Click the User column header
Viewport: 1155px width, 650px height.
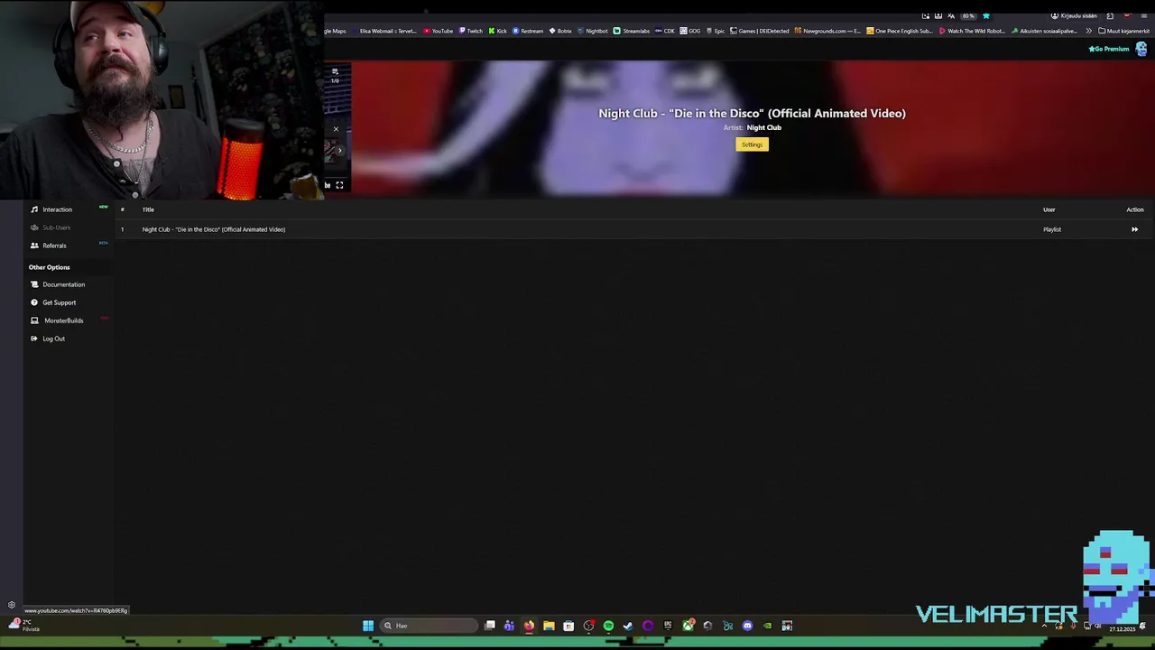(1049, 209)
